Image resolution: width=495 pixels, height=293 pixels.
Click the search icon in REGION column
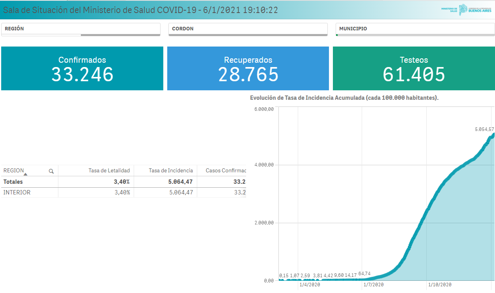coord(51,171)
